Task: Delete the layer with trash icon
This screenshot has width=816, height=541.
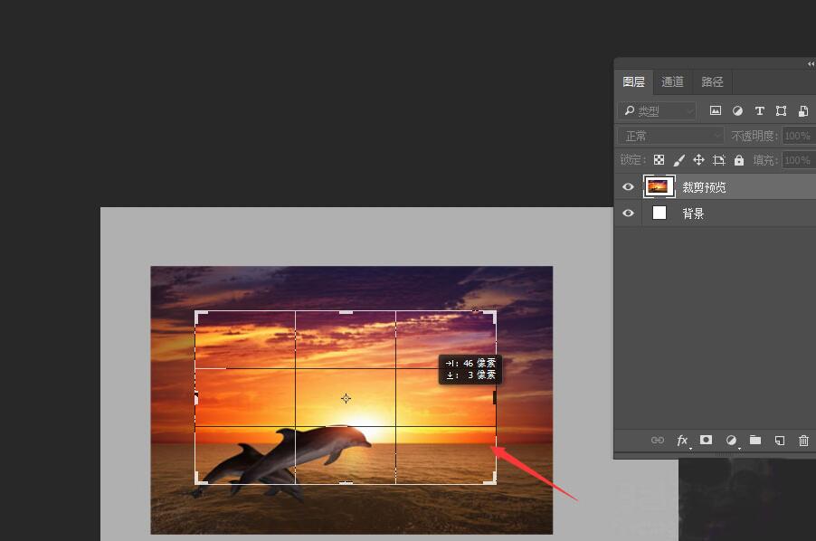Action: click(803, 441)
